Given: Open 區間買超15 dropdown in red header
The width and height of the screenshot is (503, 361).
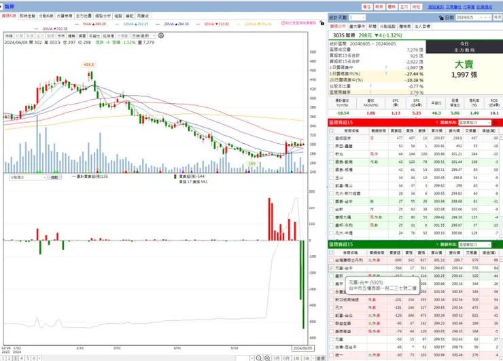Looking at the screenshot, I should (x=474, y=123).
